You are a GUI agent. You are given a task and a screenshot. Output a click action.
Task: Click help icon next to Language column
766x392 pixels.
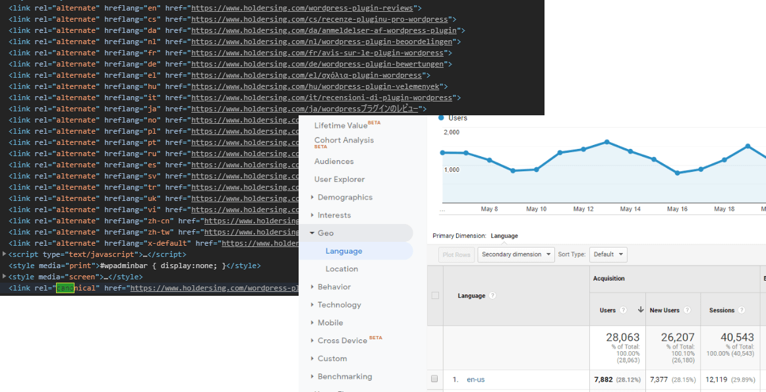[x=492, y=295]
